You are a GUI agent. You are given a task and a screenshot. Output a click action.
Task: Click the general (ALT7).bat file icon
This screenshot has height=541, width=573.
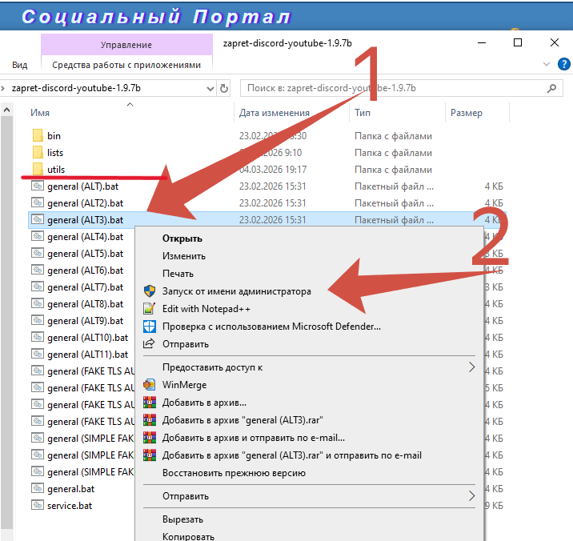pyautogui.click(x=38, y=287)
